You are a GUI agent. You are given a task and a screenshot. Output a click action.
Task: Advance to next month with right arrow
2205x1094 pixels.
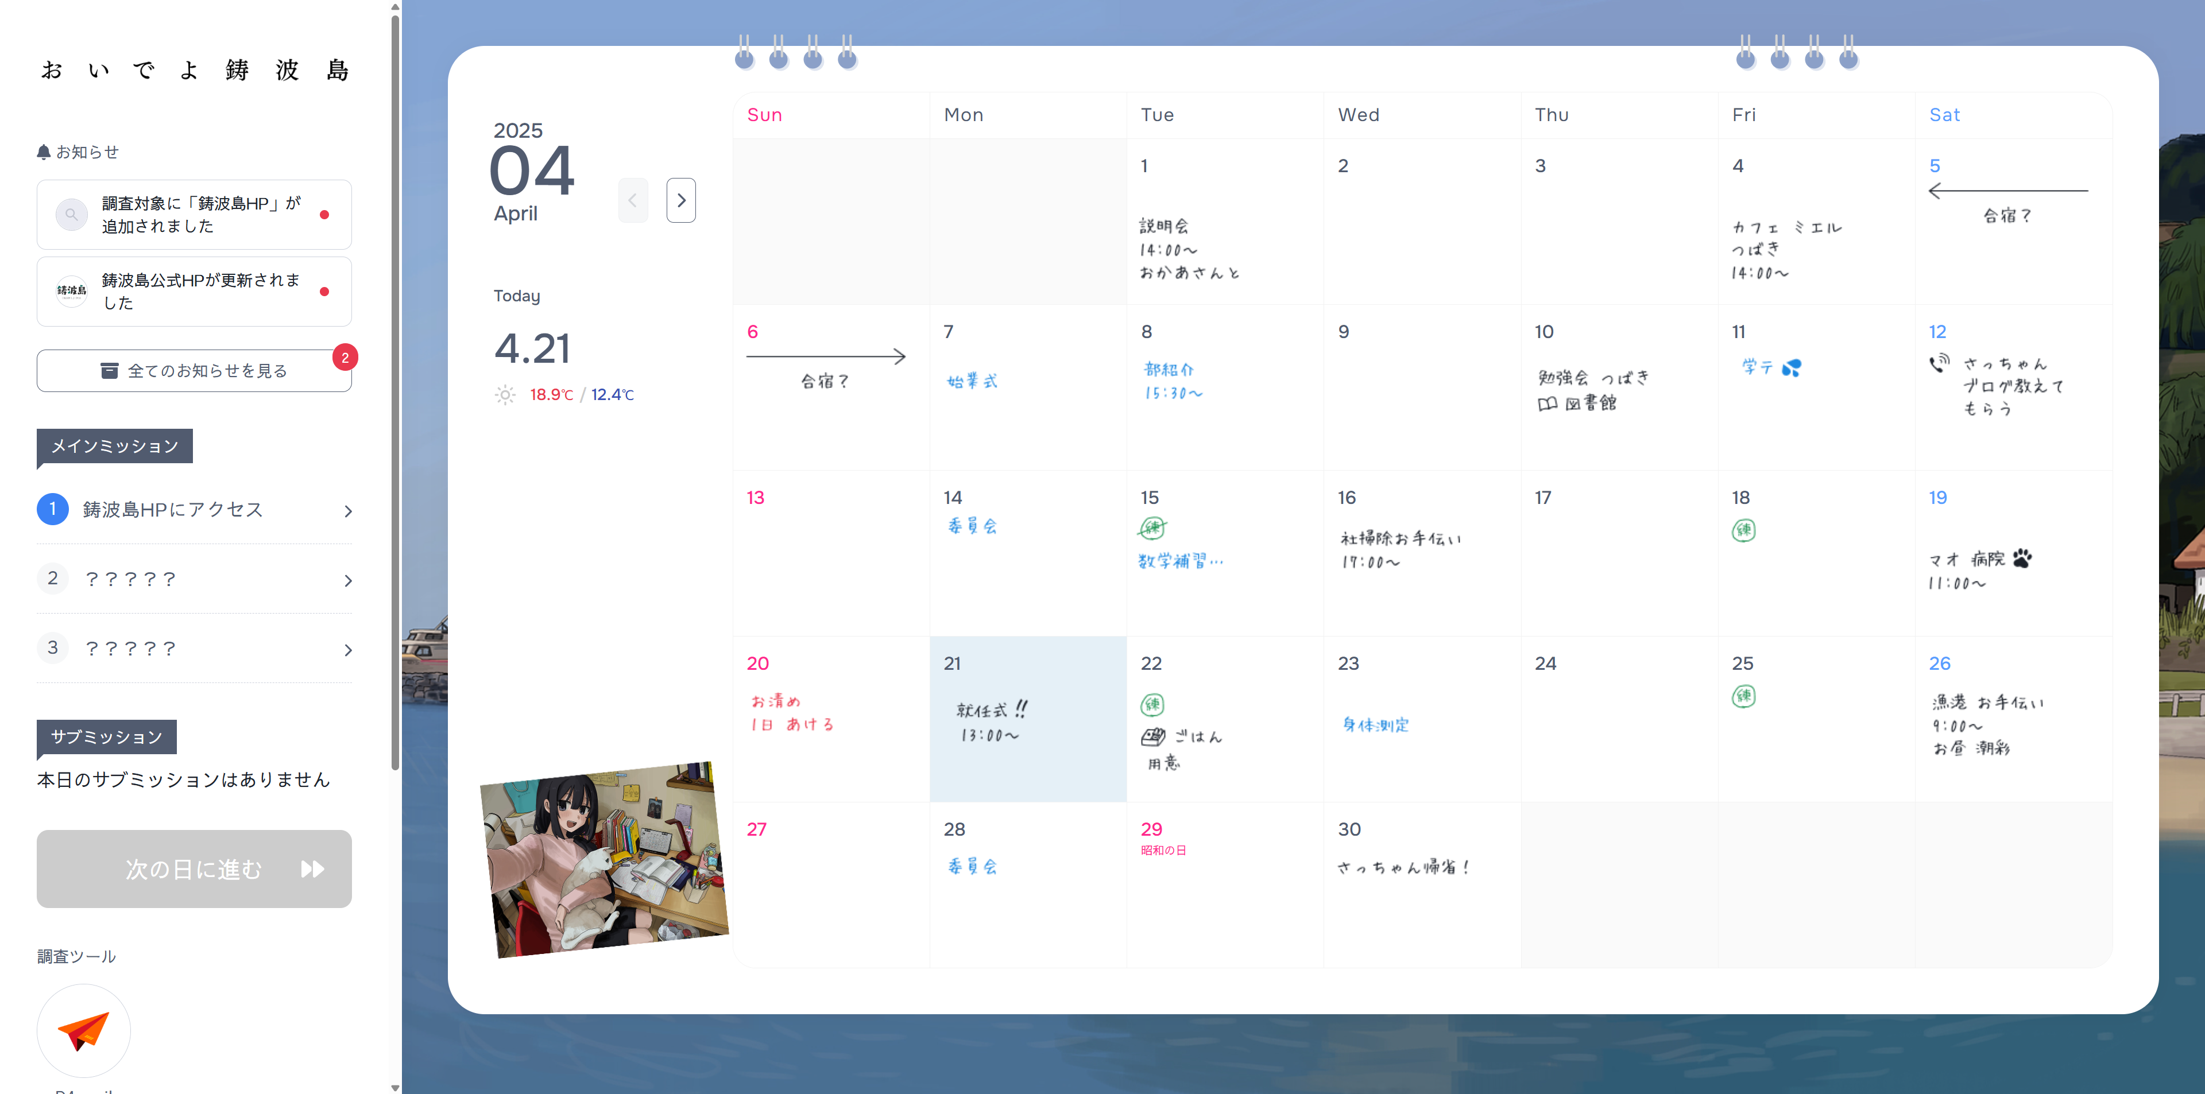point(680,199)
